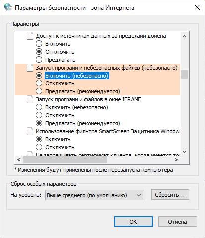
Task: Click the horizontal scrollbar left arrow
Action: [x=19, y=159]
